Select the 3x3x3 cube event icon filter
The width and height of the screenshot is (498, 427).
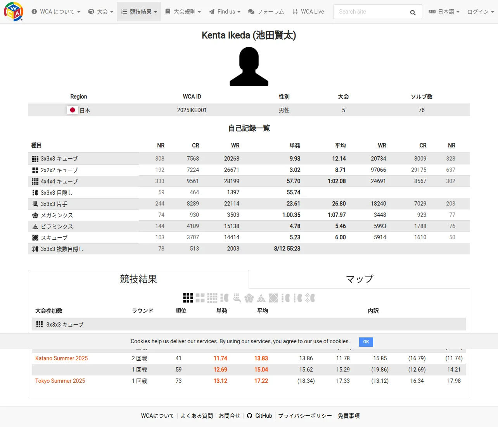coord(188,298)
